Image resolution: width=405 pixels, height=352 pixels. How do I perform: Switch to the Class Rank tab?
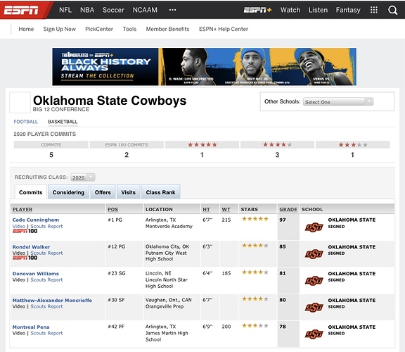(160, 192)
